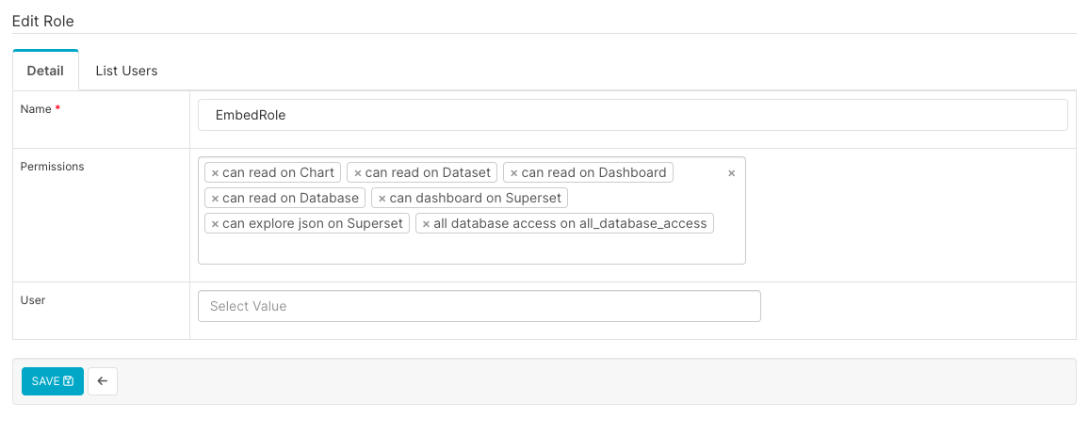Save the role changes
1089x435 pixels.
[53, 381]
